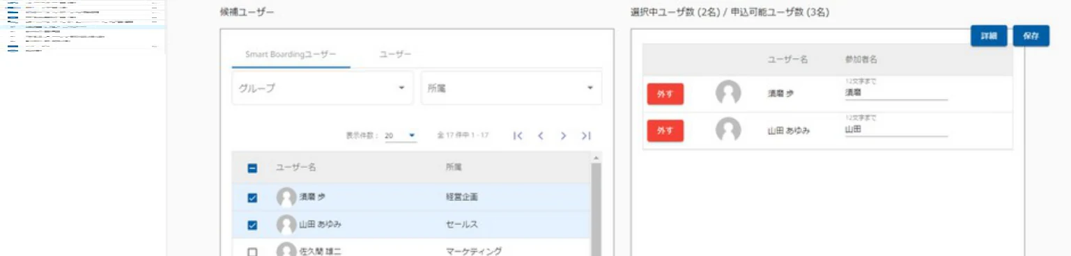
Task: Open the 所属 dropdown filter
Action: coord(511,88)
